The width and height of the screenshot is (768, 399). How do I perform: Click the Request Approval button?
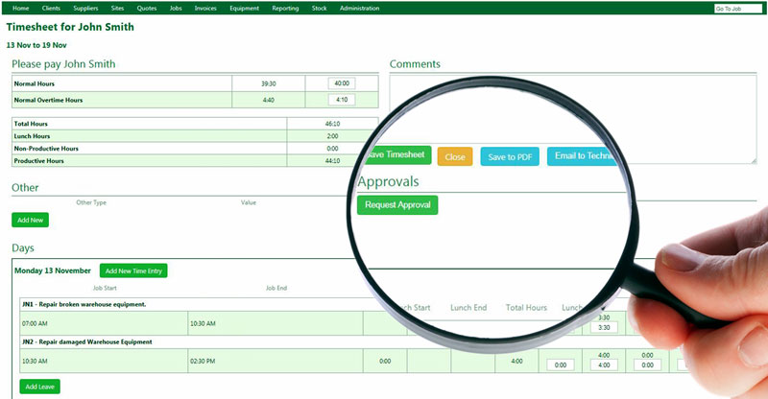pos(397,204)
